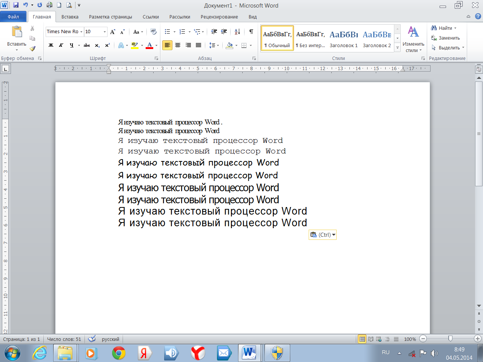This screenshot has width=483, height=362.
Task: Apply superscript formatting
Action: pyautogui.click(x=108, y=45)
